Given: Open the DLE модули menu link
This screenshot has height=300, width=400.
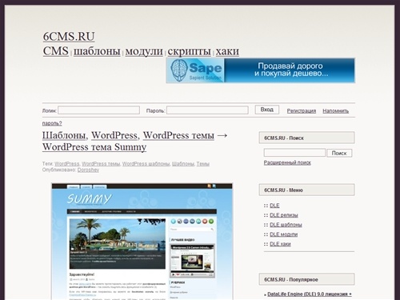Looking at the screenshot, I should pyautogui.click(x=284, y=234).
